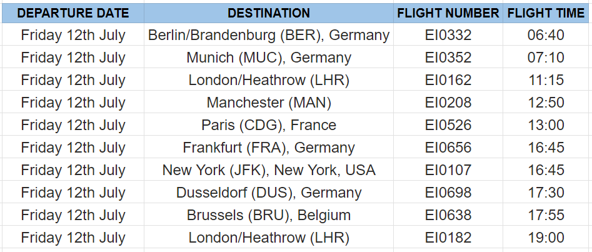
Task: Click the Paris (CDG), France cell
Action: click(268, 124)
